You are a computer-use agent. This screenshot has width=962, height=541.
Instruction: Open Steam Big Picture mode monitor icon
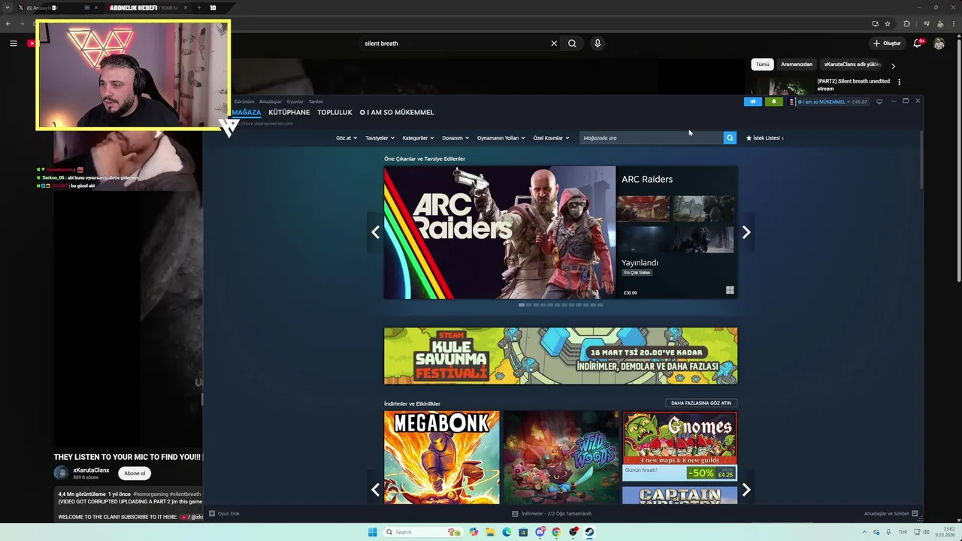879,101
